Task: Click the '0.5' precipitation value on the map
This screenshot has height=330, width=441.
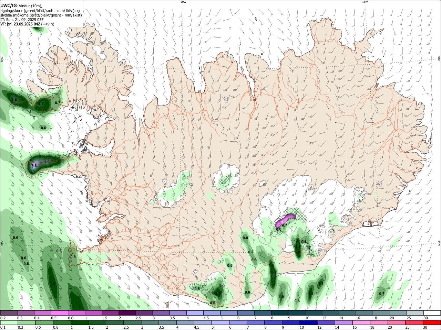Action: tap(59, 251)
